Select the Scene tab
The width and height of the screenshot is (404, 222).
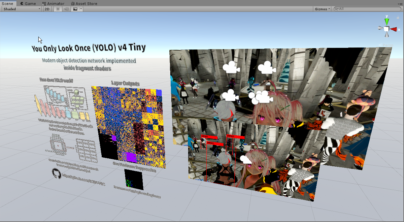point(7,3)
